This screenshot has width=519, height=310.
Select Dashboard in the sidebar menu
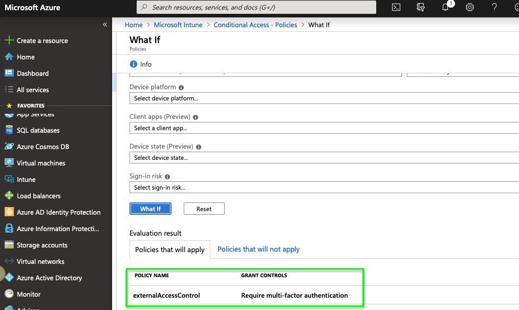click(33, 73)
